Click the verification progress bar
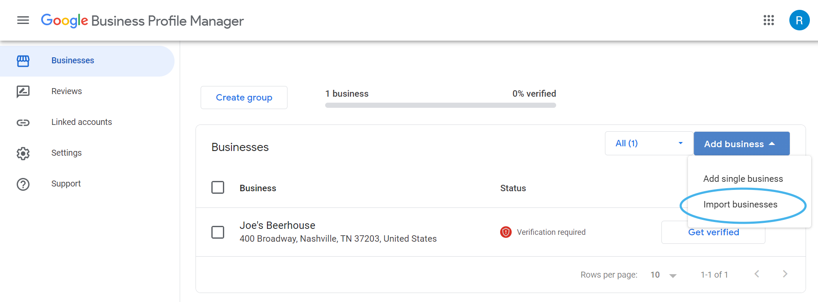Image resolution: width=818 pixels, height=302 pixels. [440, 105]
